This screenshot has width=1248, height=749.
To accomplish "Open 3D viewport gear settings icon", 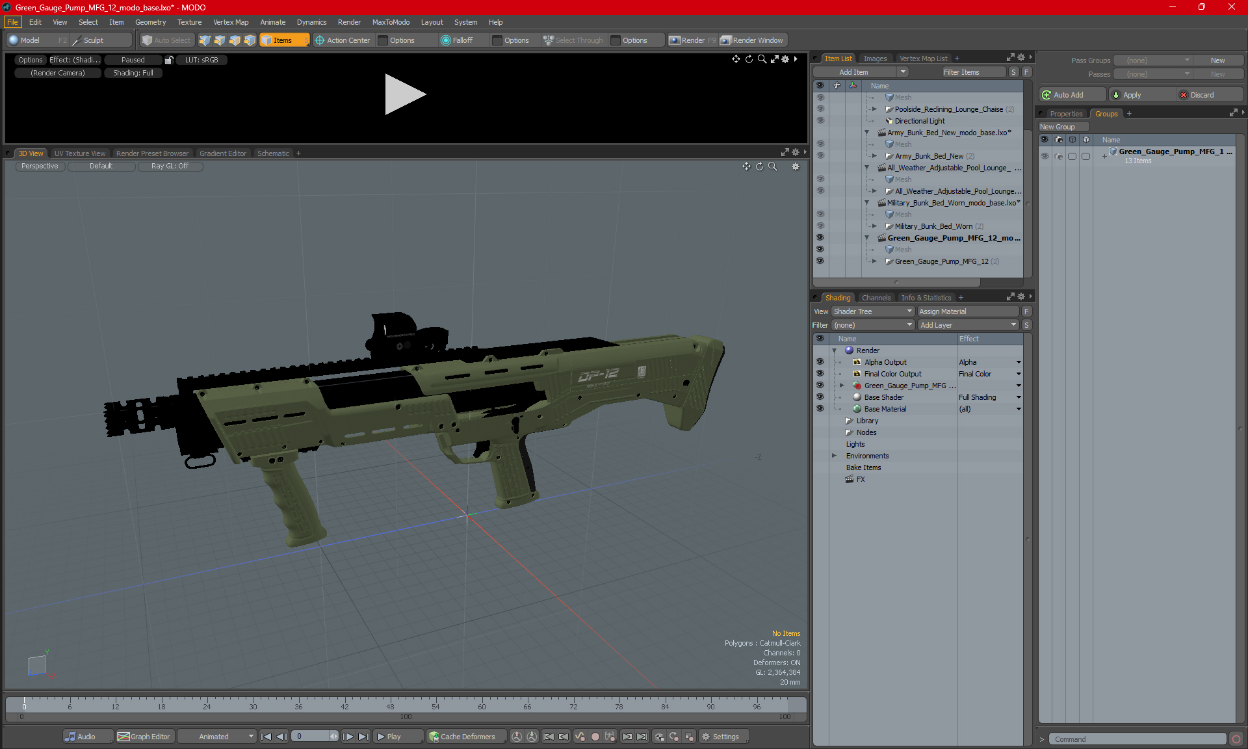I will tap(795, 166).
